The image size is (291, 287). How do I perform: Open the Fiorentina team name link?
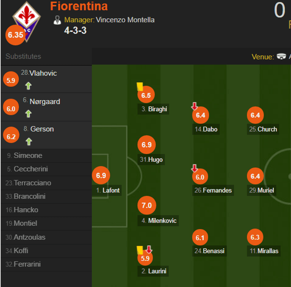click(x=79, y=6)
